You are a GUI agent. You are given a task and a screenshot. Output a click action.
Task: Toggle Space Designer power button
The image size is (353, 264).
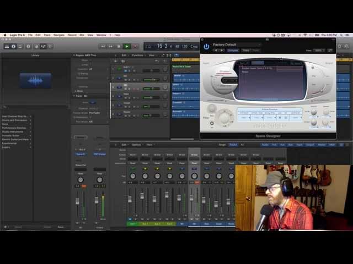[206, 47]
